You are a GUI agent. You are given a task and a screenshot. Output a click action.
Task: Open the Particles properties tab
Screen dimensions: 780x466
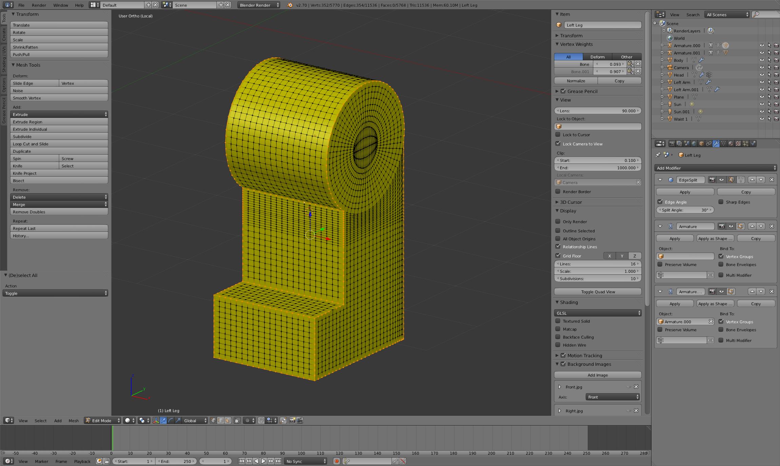click(745, 144)
